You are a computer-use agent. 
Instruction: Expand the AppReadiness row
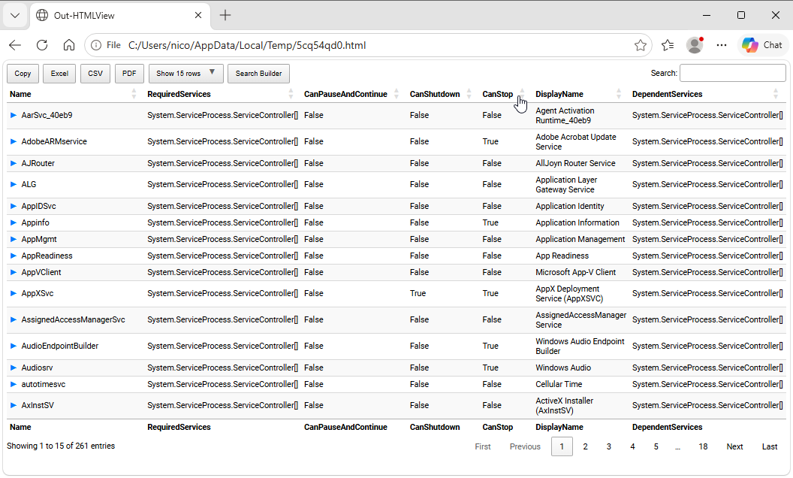14,256
